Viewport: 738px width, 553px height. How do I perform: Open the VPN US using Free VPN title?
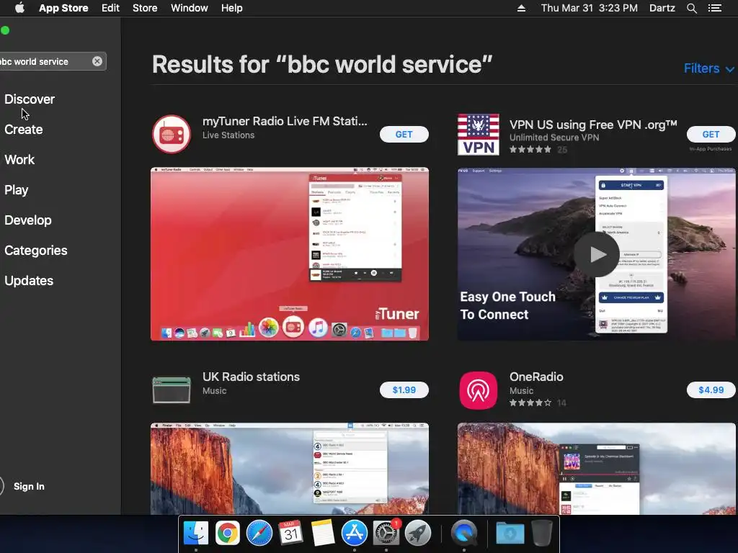593,125
